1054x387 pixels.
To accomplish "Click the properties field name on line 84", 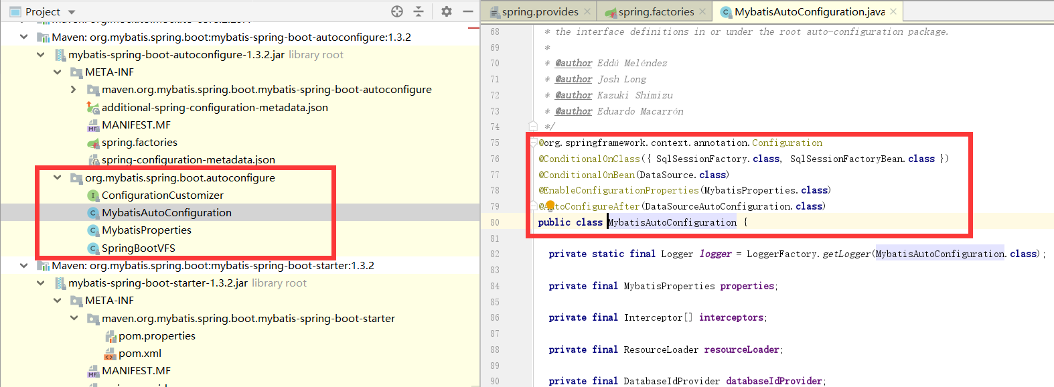I will tap(747, 286).
